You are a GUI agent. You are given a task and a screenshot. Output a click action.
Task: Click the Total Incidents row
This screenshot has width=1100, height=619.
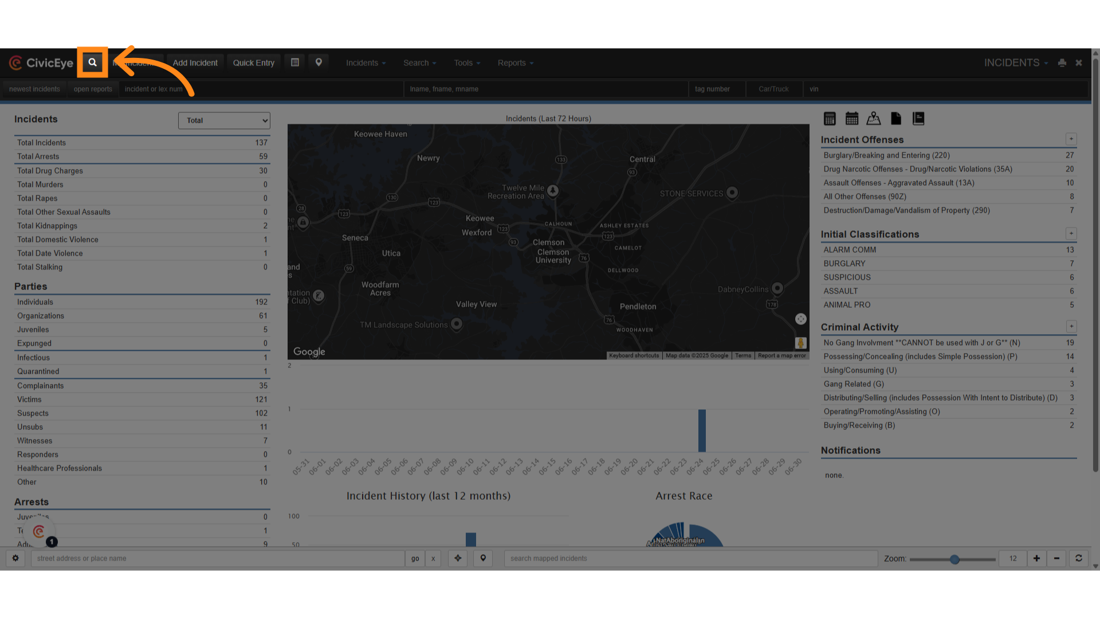tap(142, 143)
